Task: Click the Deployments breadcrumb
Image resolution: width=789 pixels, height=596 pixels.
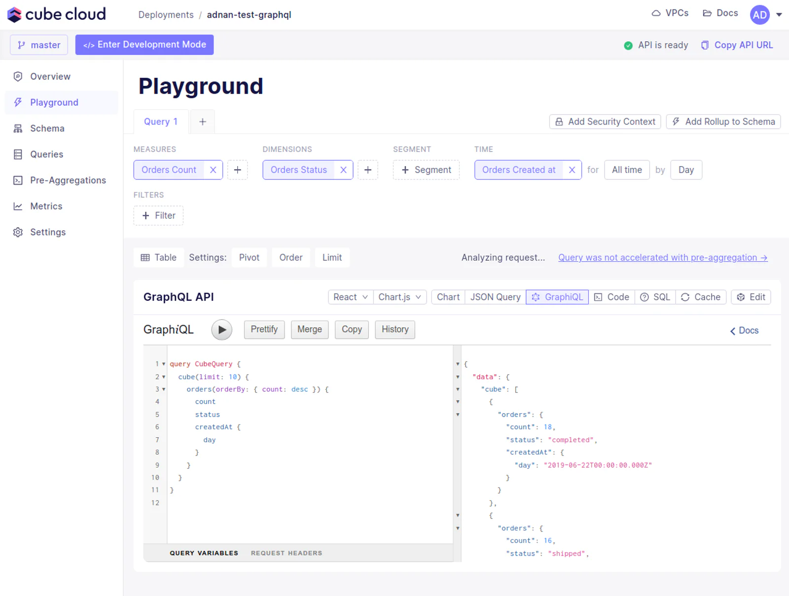Action: (166, 15)
